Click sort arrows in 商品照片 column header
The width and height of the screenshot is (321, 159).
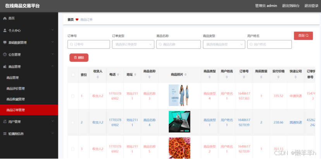coord(185,75)
